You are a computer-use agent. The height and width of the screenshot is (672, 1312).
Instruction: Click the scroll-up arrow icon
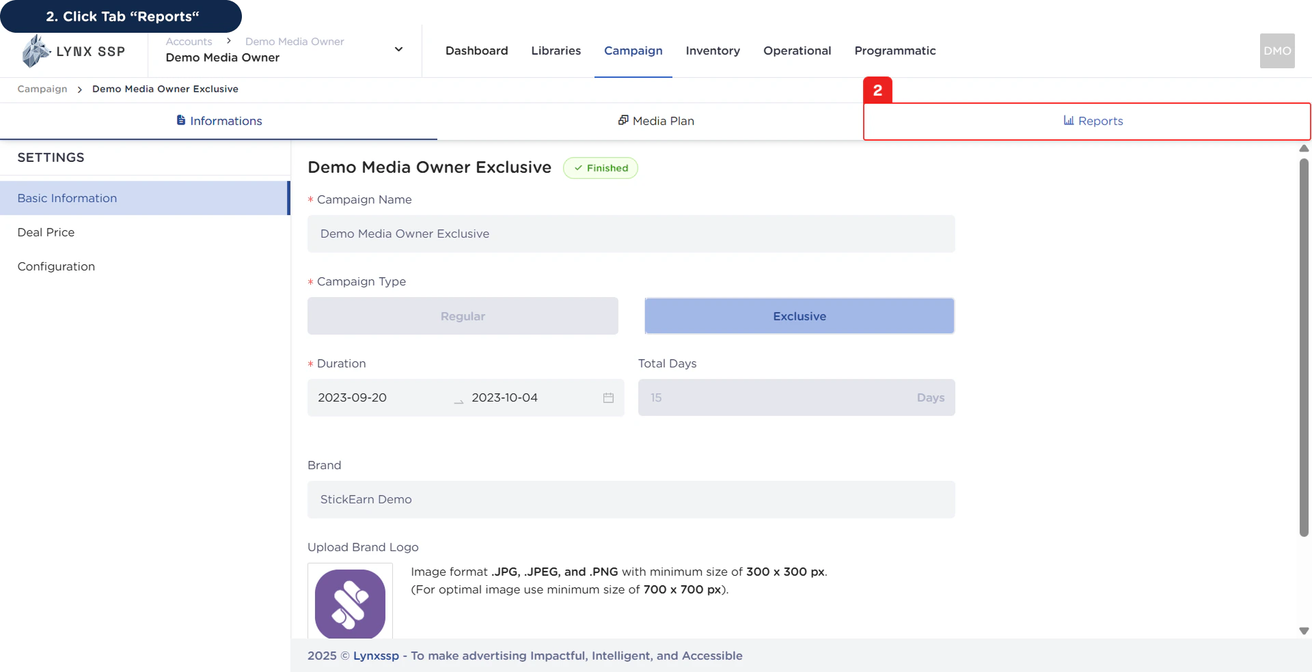click(1303, 149)
